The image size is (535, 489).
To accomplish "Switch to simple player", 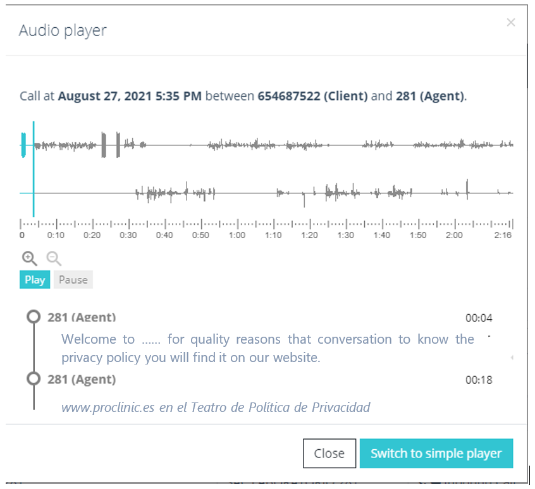I will tap(436, 453).
